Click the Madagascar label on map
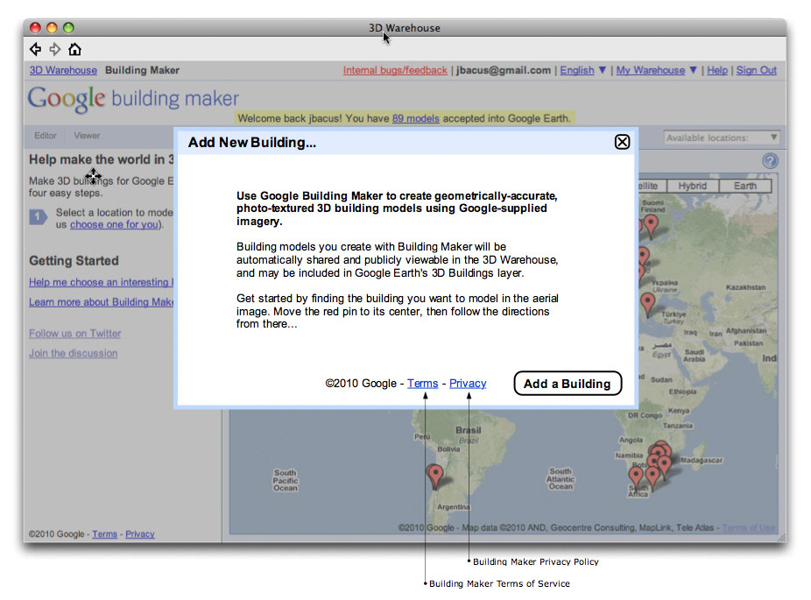This screenshot has width=811, height=600. click(702, 460)
